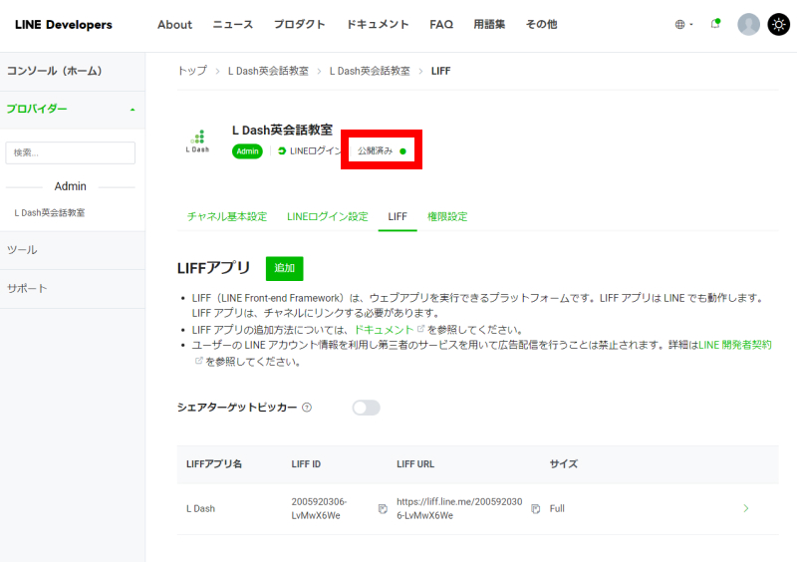
Task: Open the About menu
Action: point(175,24)
